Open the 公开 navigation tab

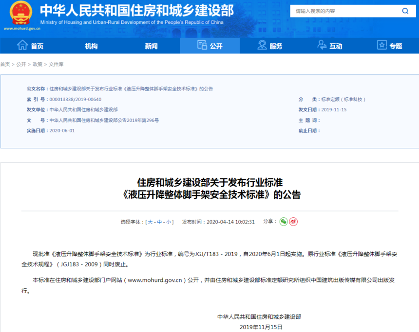pyautogui.click(x=210, y=46)
